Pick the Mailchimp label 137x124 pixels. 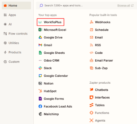(51, 114)
